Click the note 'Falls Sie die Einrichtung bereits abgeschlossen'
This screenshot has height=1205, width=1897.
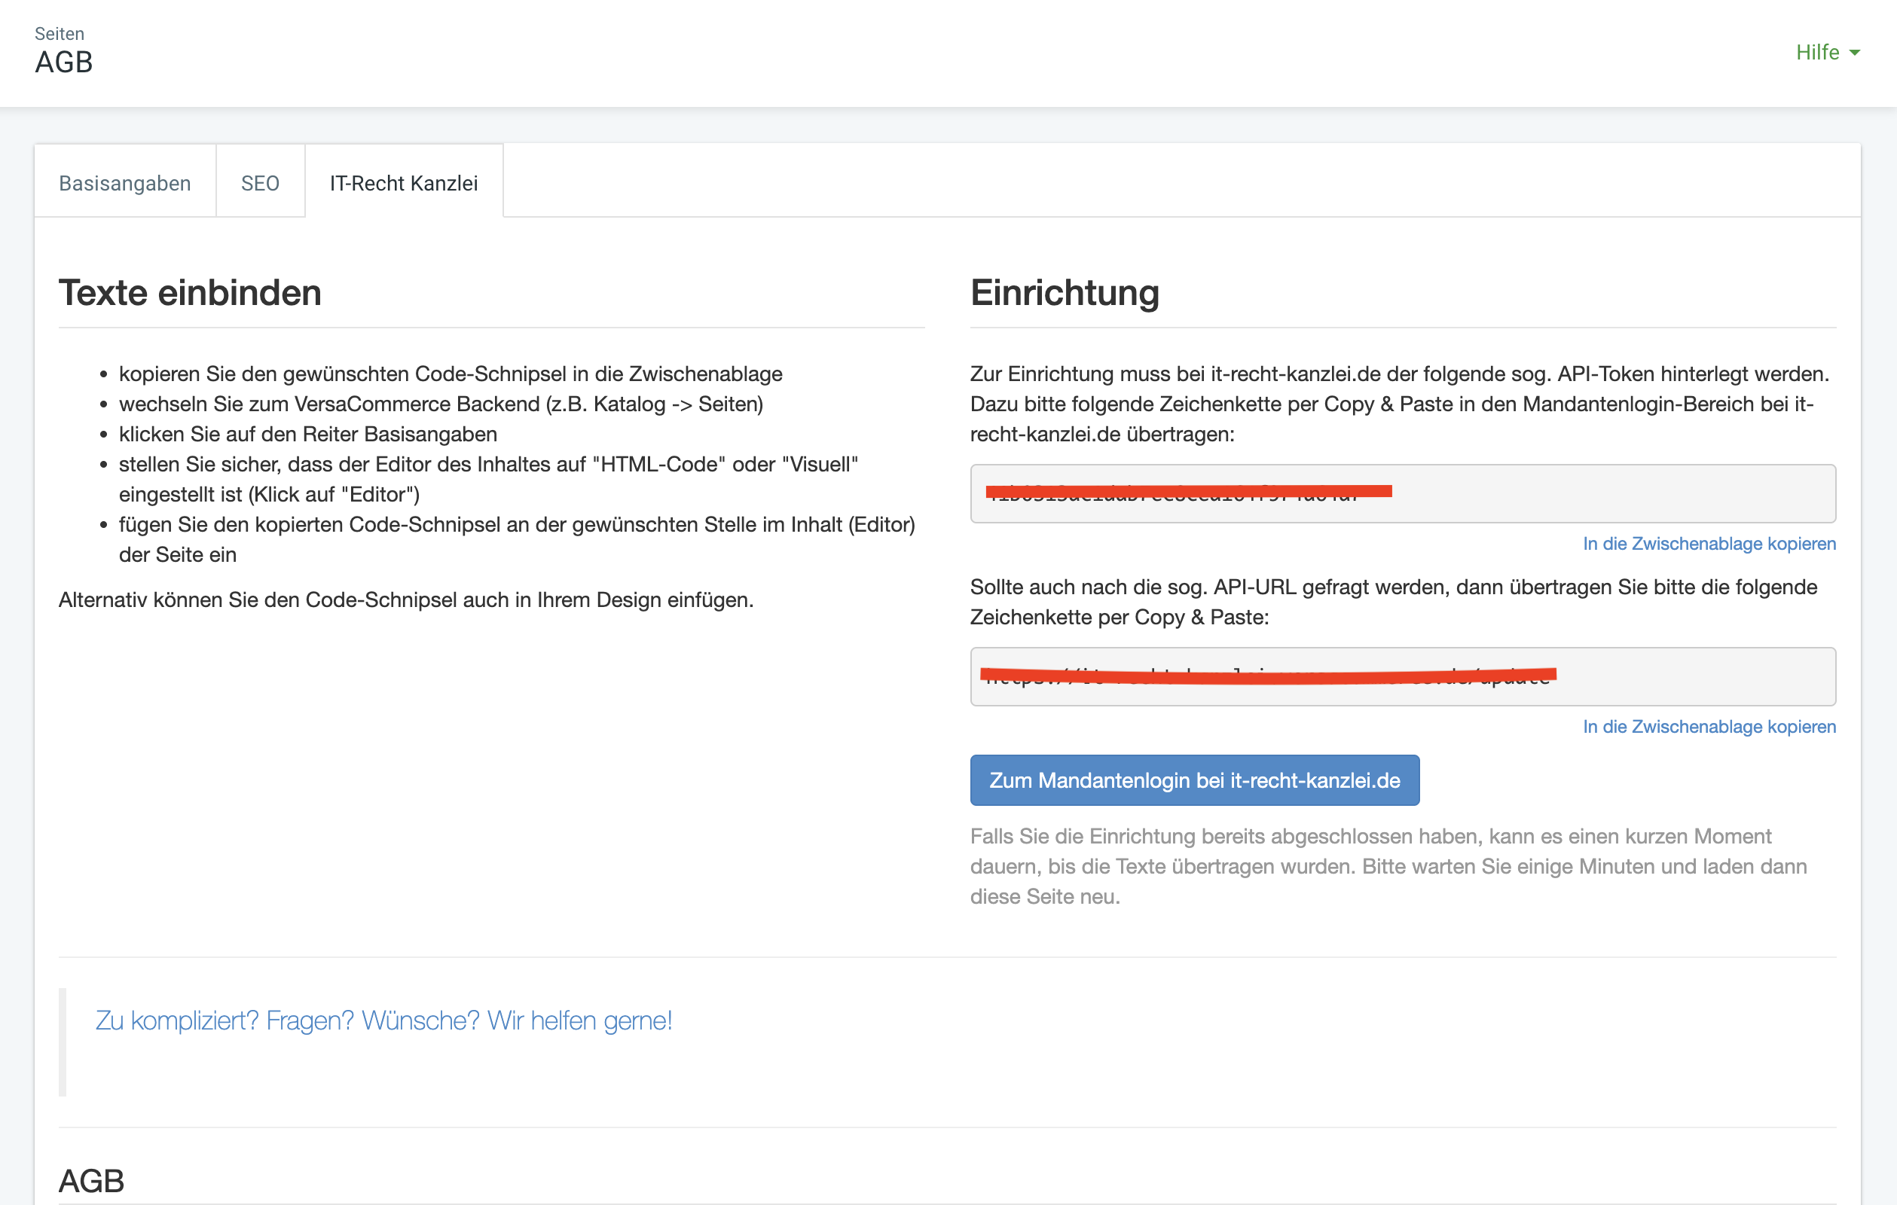point(1388,866)
